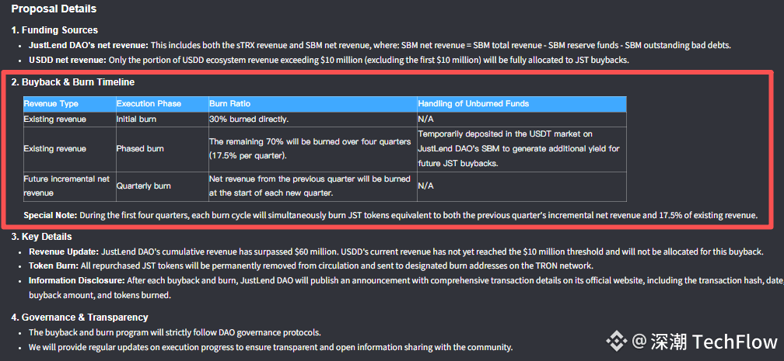Click the Key Details section heading
The width and height of the screenshot is (784, 361).
(x=41, y=237)
